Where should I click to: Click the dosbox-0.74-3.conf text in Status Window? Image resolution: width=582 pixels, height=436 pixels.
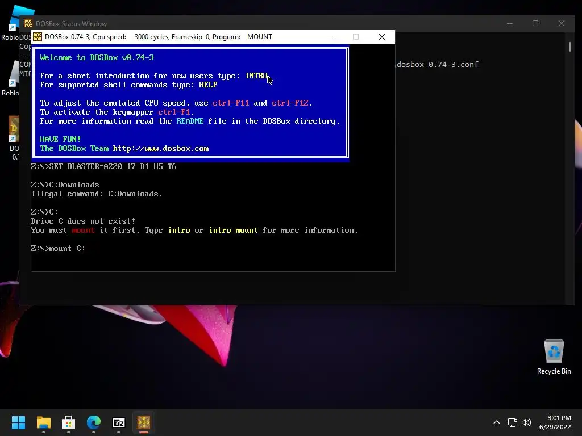(x=437, y=65)
